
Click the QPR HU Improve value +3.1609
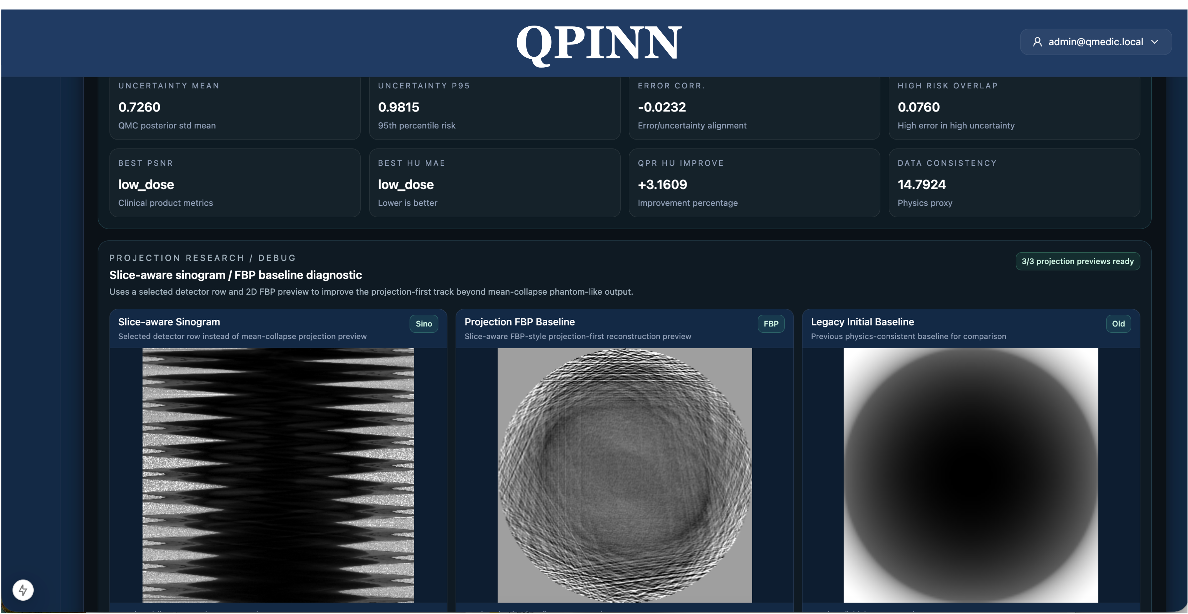662,185
